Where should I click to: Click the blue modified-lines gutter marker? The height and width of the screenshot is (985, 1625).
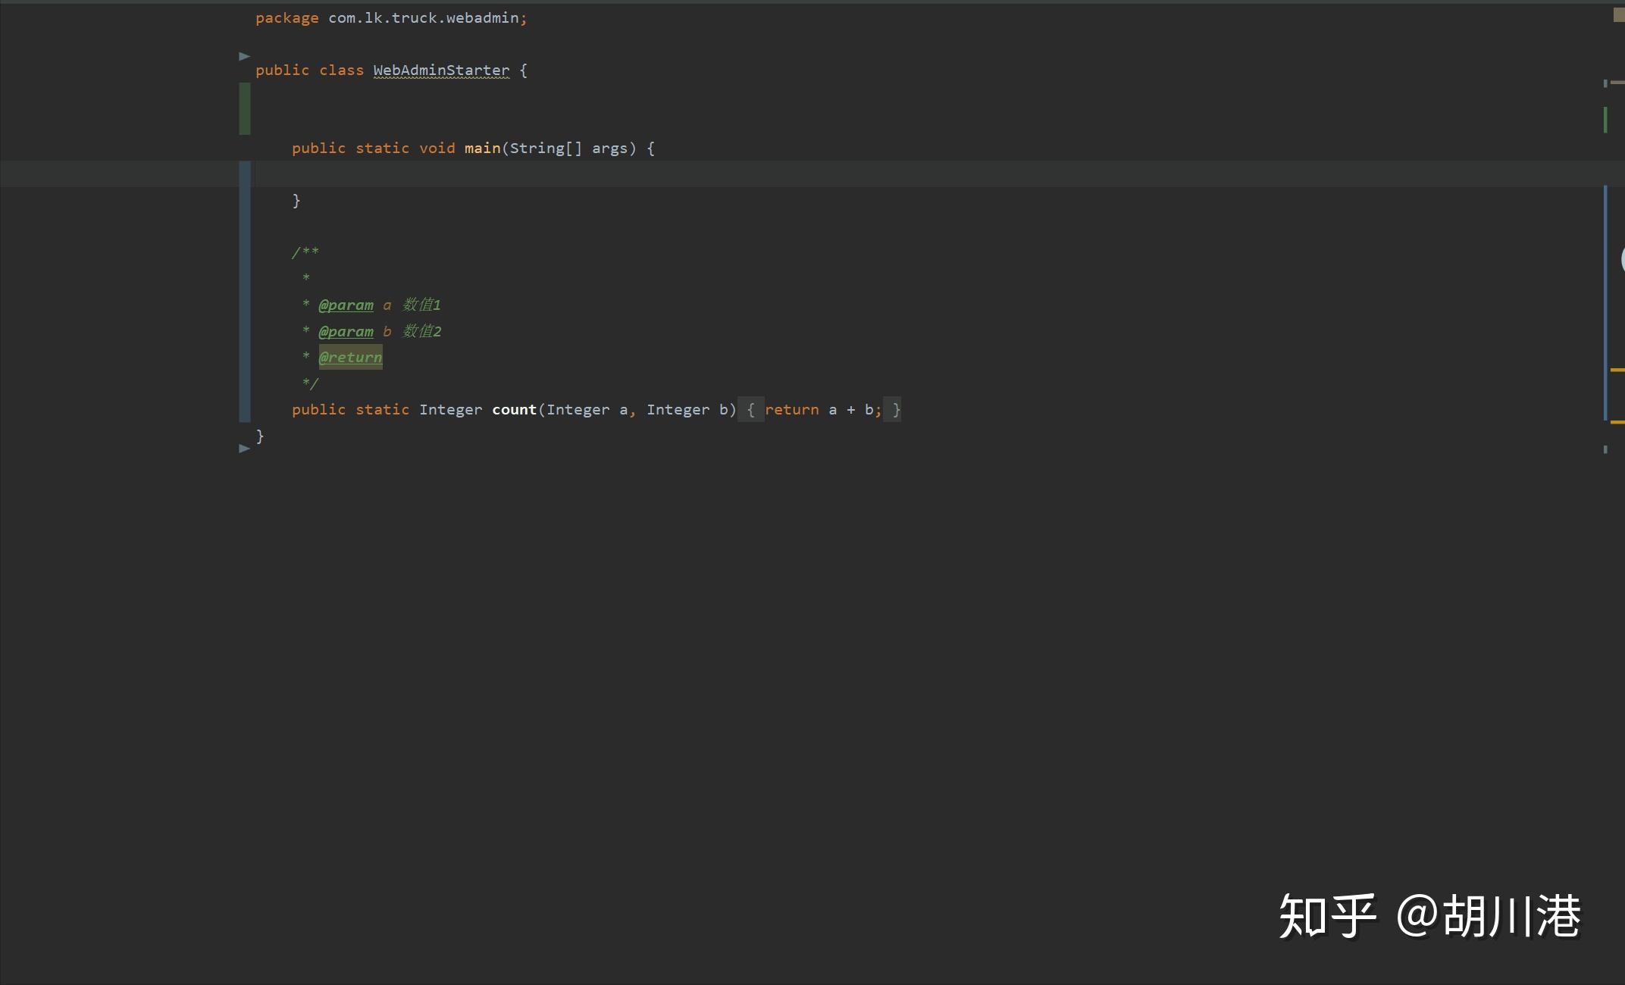coord(245,291)
